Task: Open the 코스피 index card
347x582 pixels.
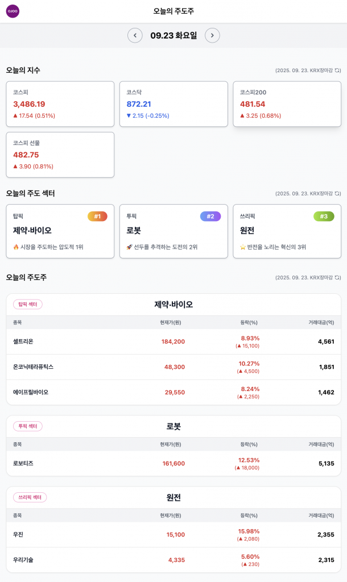Action: [x=60, y=104]
